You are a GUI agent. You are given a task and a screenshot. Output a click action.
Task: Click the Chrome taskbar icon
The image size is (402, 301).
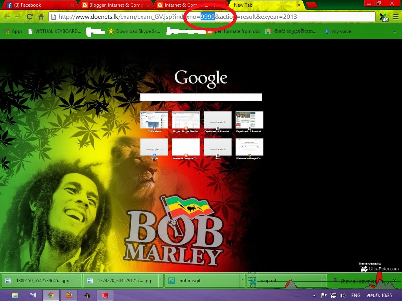point(51,296)
